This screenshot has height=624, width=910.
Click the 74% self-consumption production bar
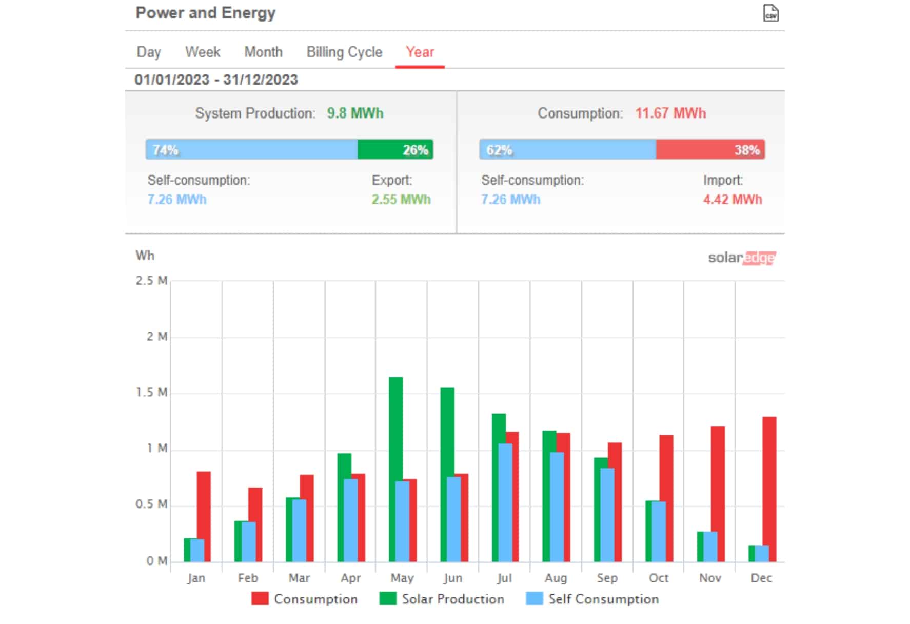(x=251, y=149)
